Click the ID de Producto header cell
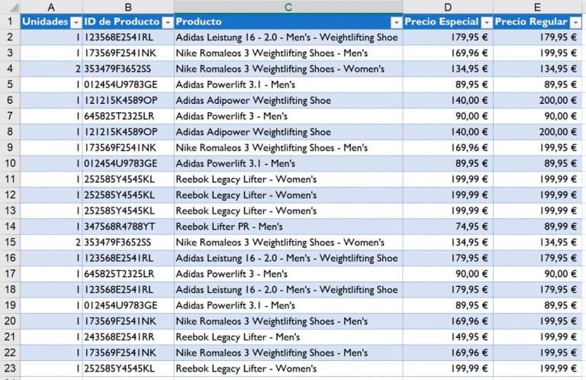Viewport: 586px width, 380px height. tap(128, 21)
